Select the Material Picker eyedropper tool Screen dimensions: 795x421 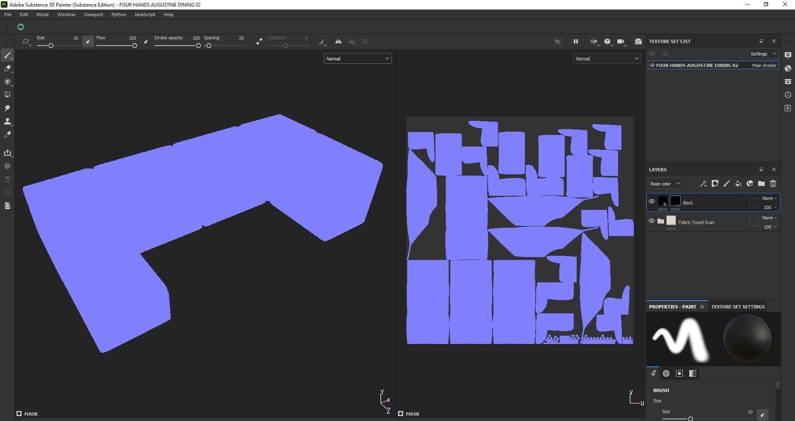pos(7,135)
